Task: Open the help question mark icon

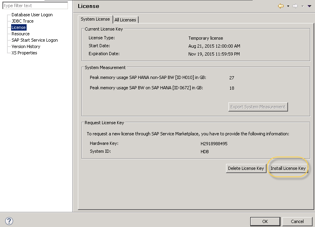Action: coord(9,221)
